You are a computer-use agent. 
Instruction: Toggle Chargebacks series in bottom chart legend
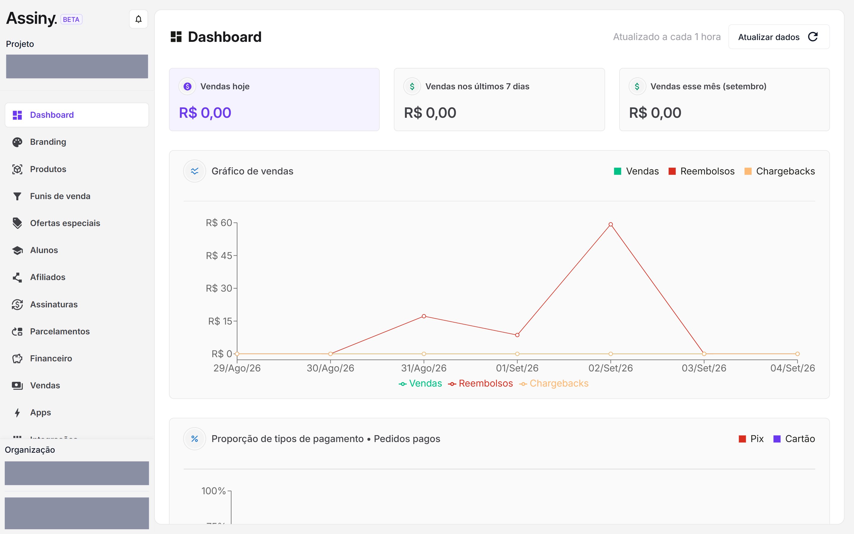554,384
